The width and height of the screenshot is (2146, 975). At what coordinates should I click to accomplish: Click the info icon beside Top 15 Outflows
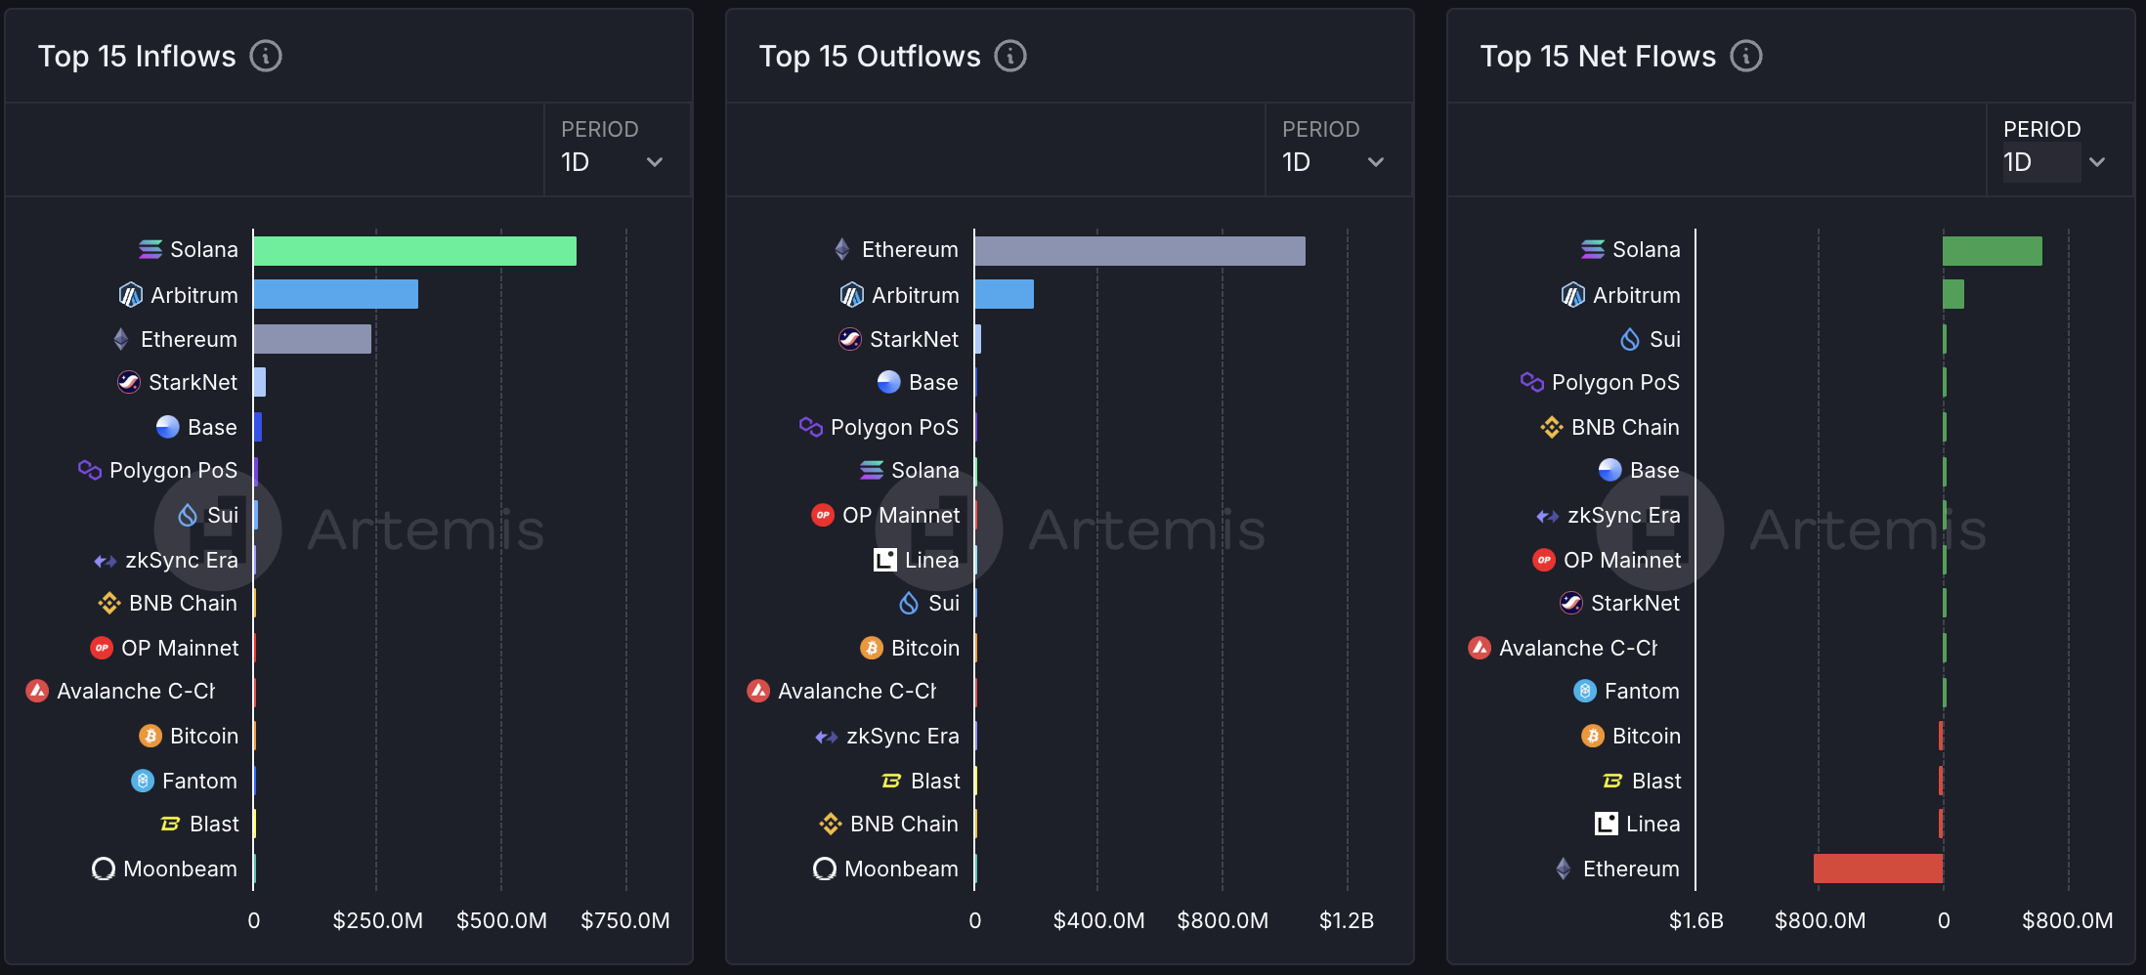[1010, 57]
